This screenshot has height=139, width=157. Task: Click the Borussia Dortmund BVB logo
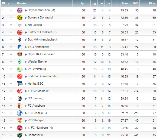20,18
